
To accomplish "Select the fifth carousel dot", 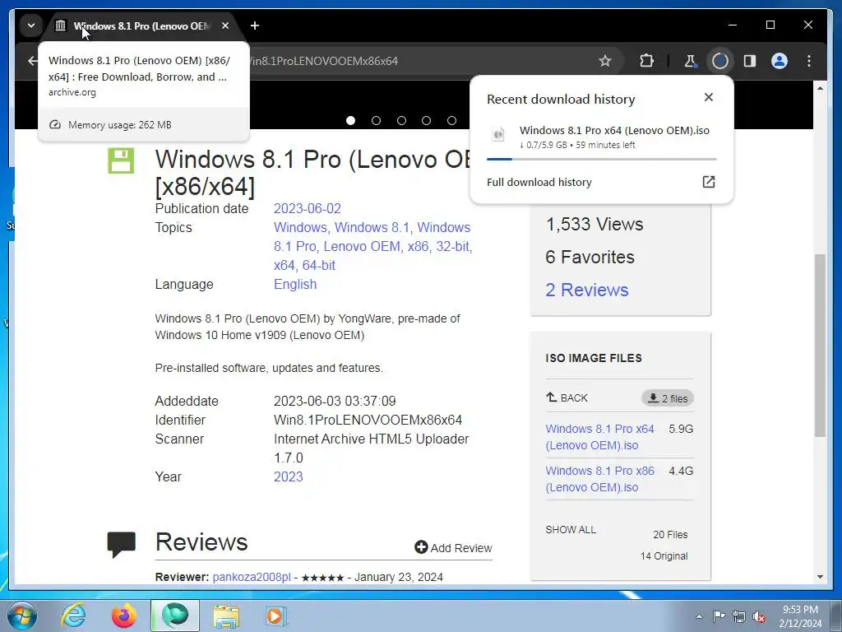I will [451, 120].
